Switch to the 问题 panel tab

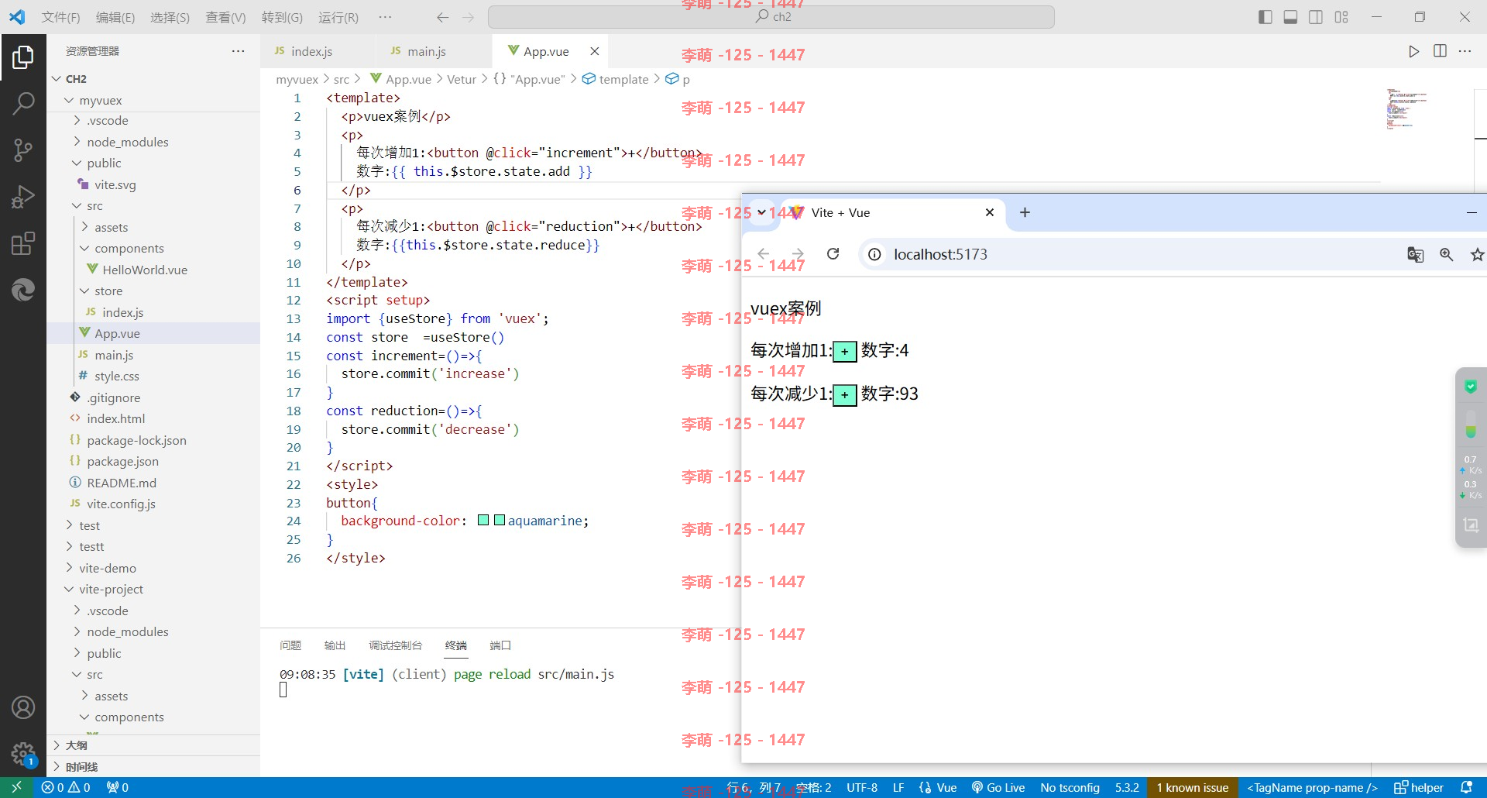coord(290,645)
